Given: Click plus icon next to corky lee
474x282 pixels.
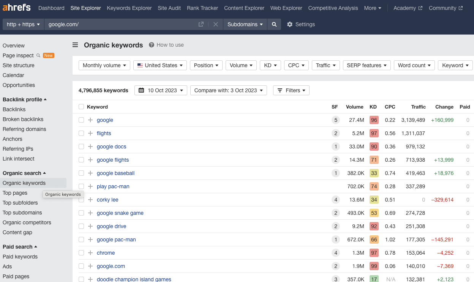Looking at the screenshot, I should [90, 200].
